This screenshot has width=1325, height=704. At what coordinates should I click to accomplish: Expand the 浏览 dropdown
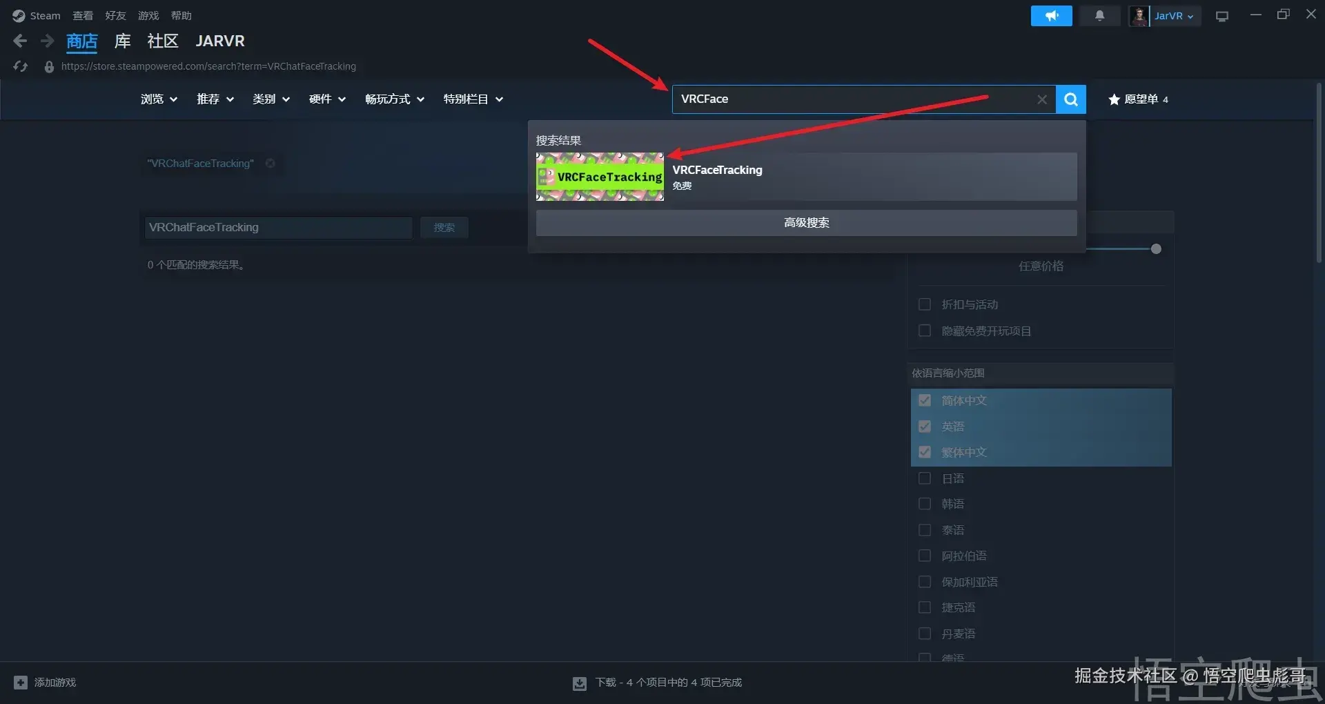(x=159, y=99)
